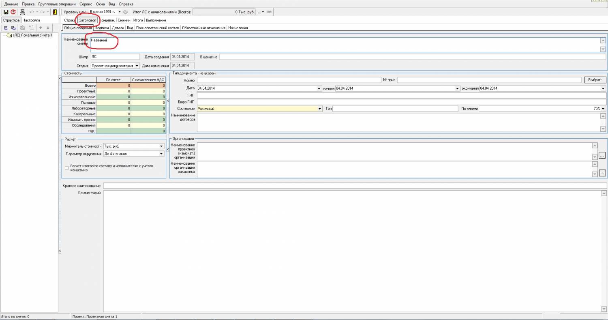Image resolution: width=608 pixels, height=320 pixels.
Task: Click the red recalculate icon in toolbar
Action: (13, 12)
